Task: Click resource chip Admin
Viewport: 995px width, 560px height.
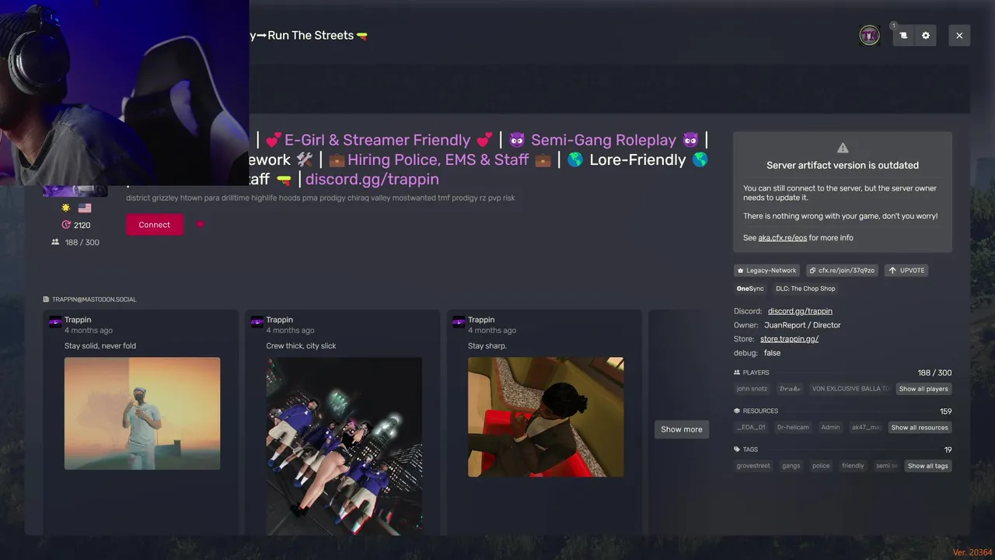Action: [830, 427]
